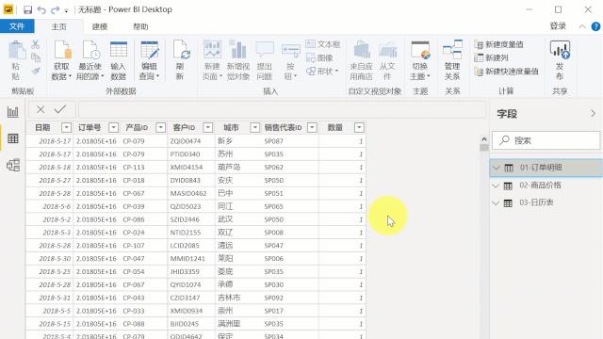
Task: Expand the 02-商品价格 table
Action: point(497,186)
